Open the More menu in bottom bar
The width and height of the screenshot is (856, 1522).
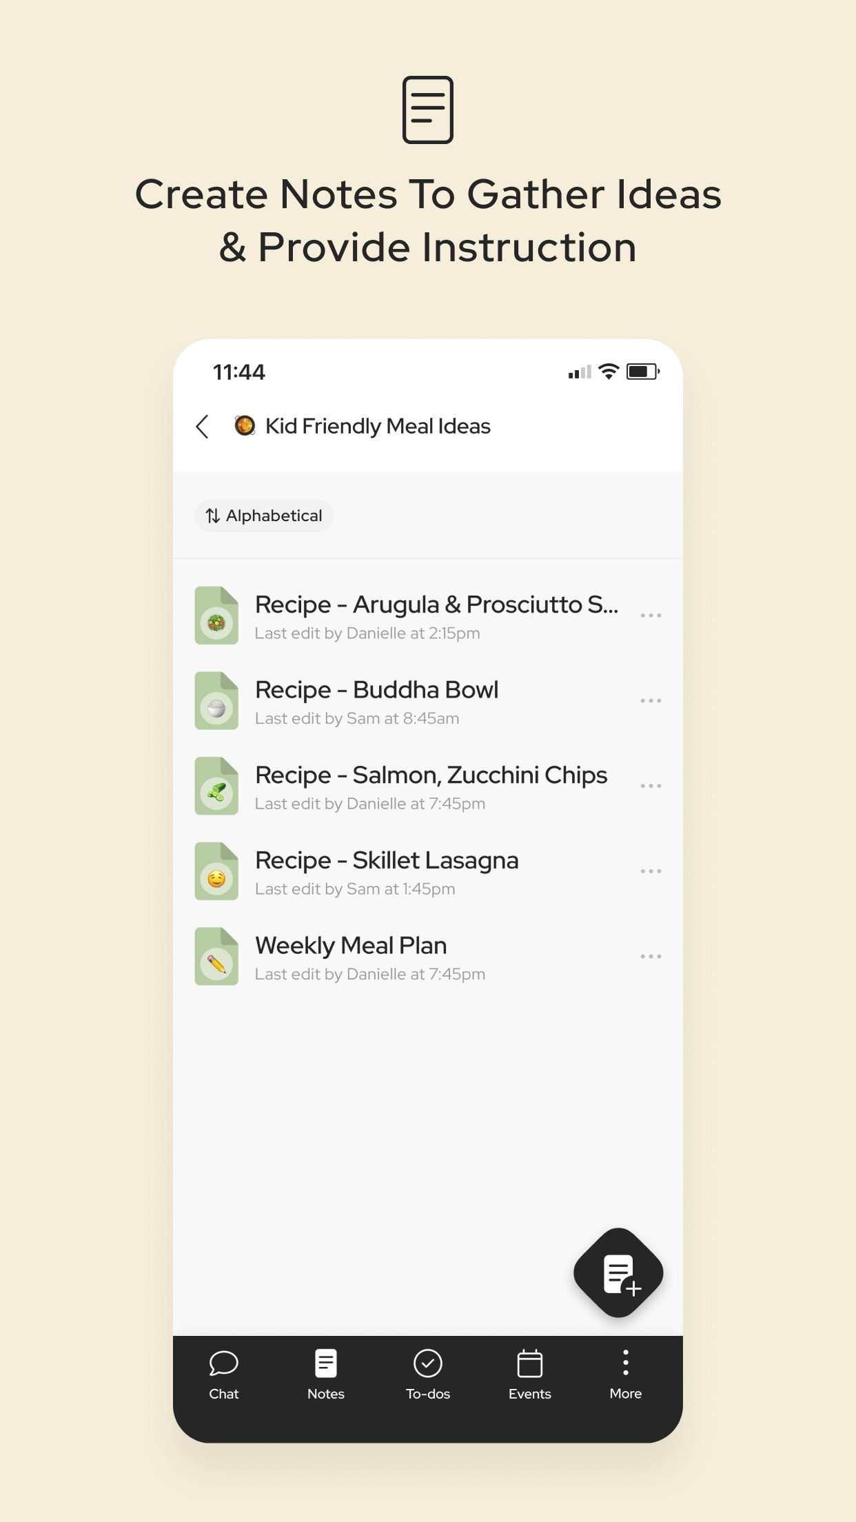(x=626, y=1375)
